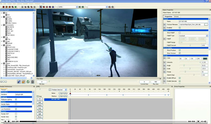Click the orange link icon under Scene Manager

click(23, 82)
